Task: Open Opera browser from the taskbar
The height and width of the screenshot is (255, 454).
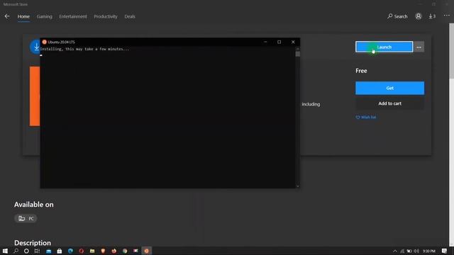Action: tap(82, 251)
